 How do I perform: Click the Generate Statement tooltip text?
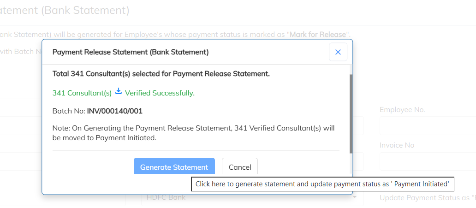pyautogui.click(x=322, y=184)
